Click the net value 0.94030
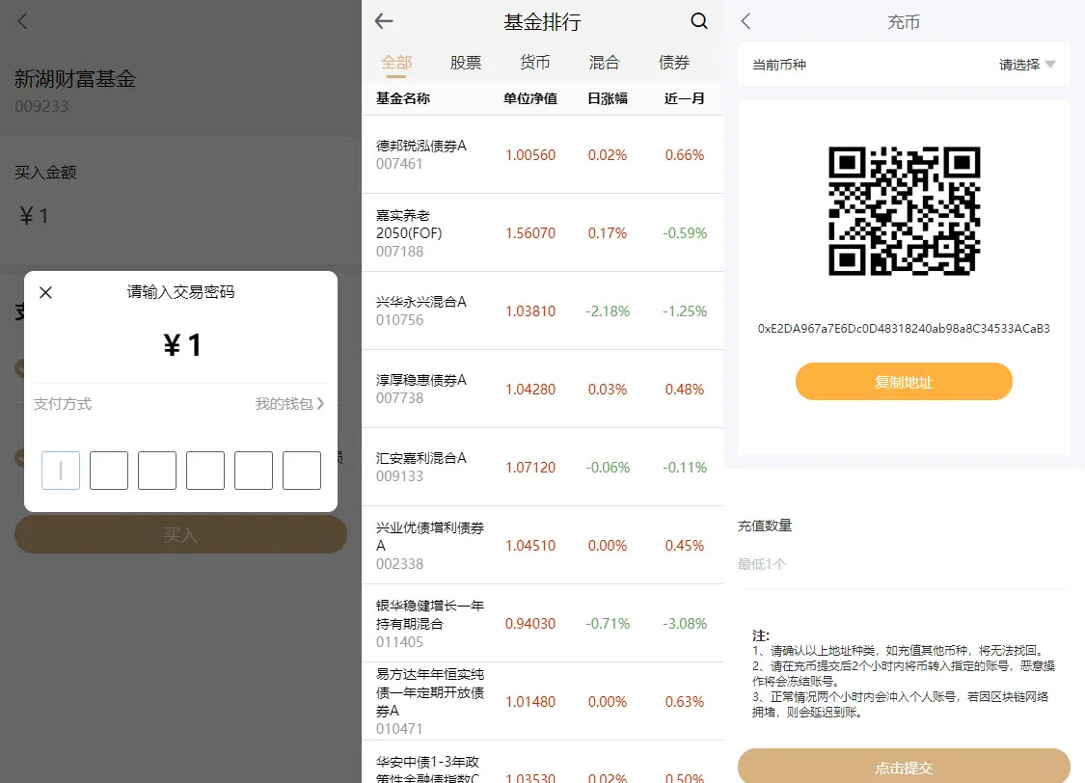The width and height of the screenshot is (1085, 783). point(530,624)
